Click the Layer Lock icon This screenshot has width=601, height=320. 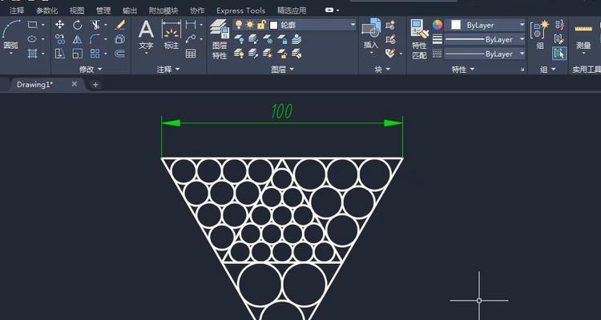point(283,39)
